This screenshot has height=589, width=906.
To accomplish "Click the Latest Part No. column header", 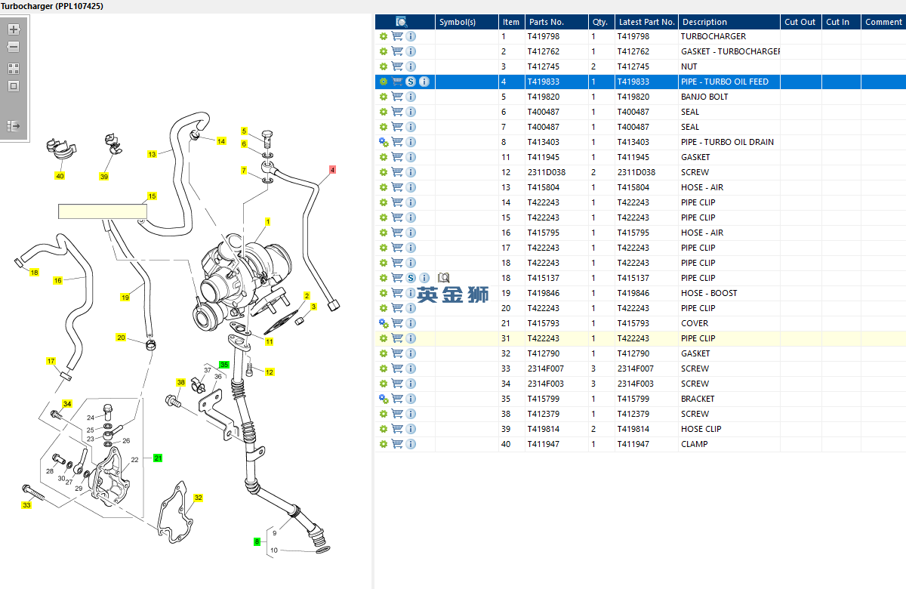I will pyautogui.click(x=646, y=22).
